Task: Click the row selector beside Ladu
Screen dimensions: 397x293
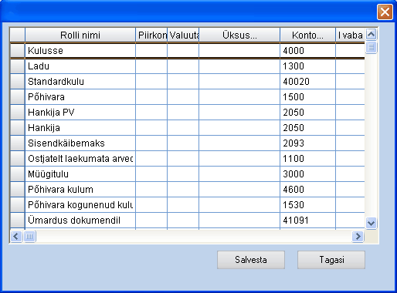Action: tap(18, 66)
